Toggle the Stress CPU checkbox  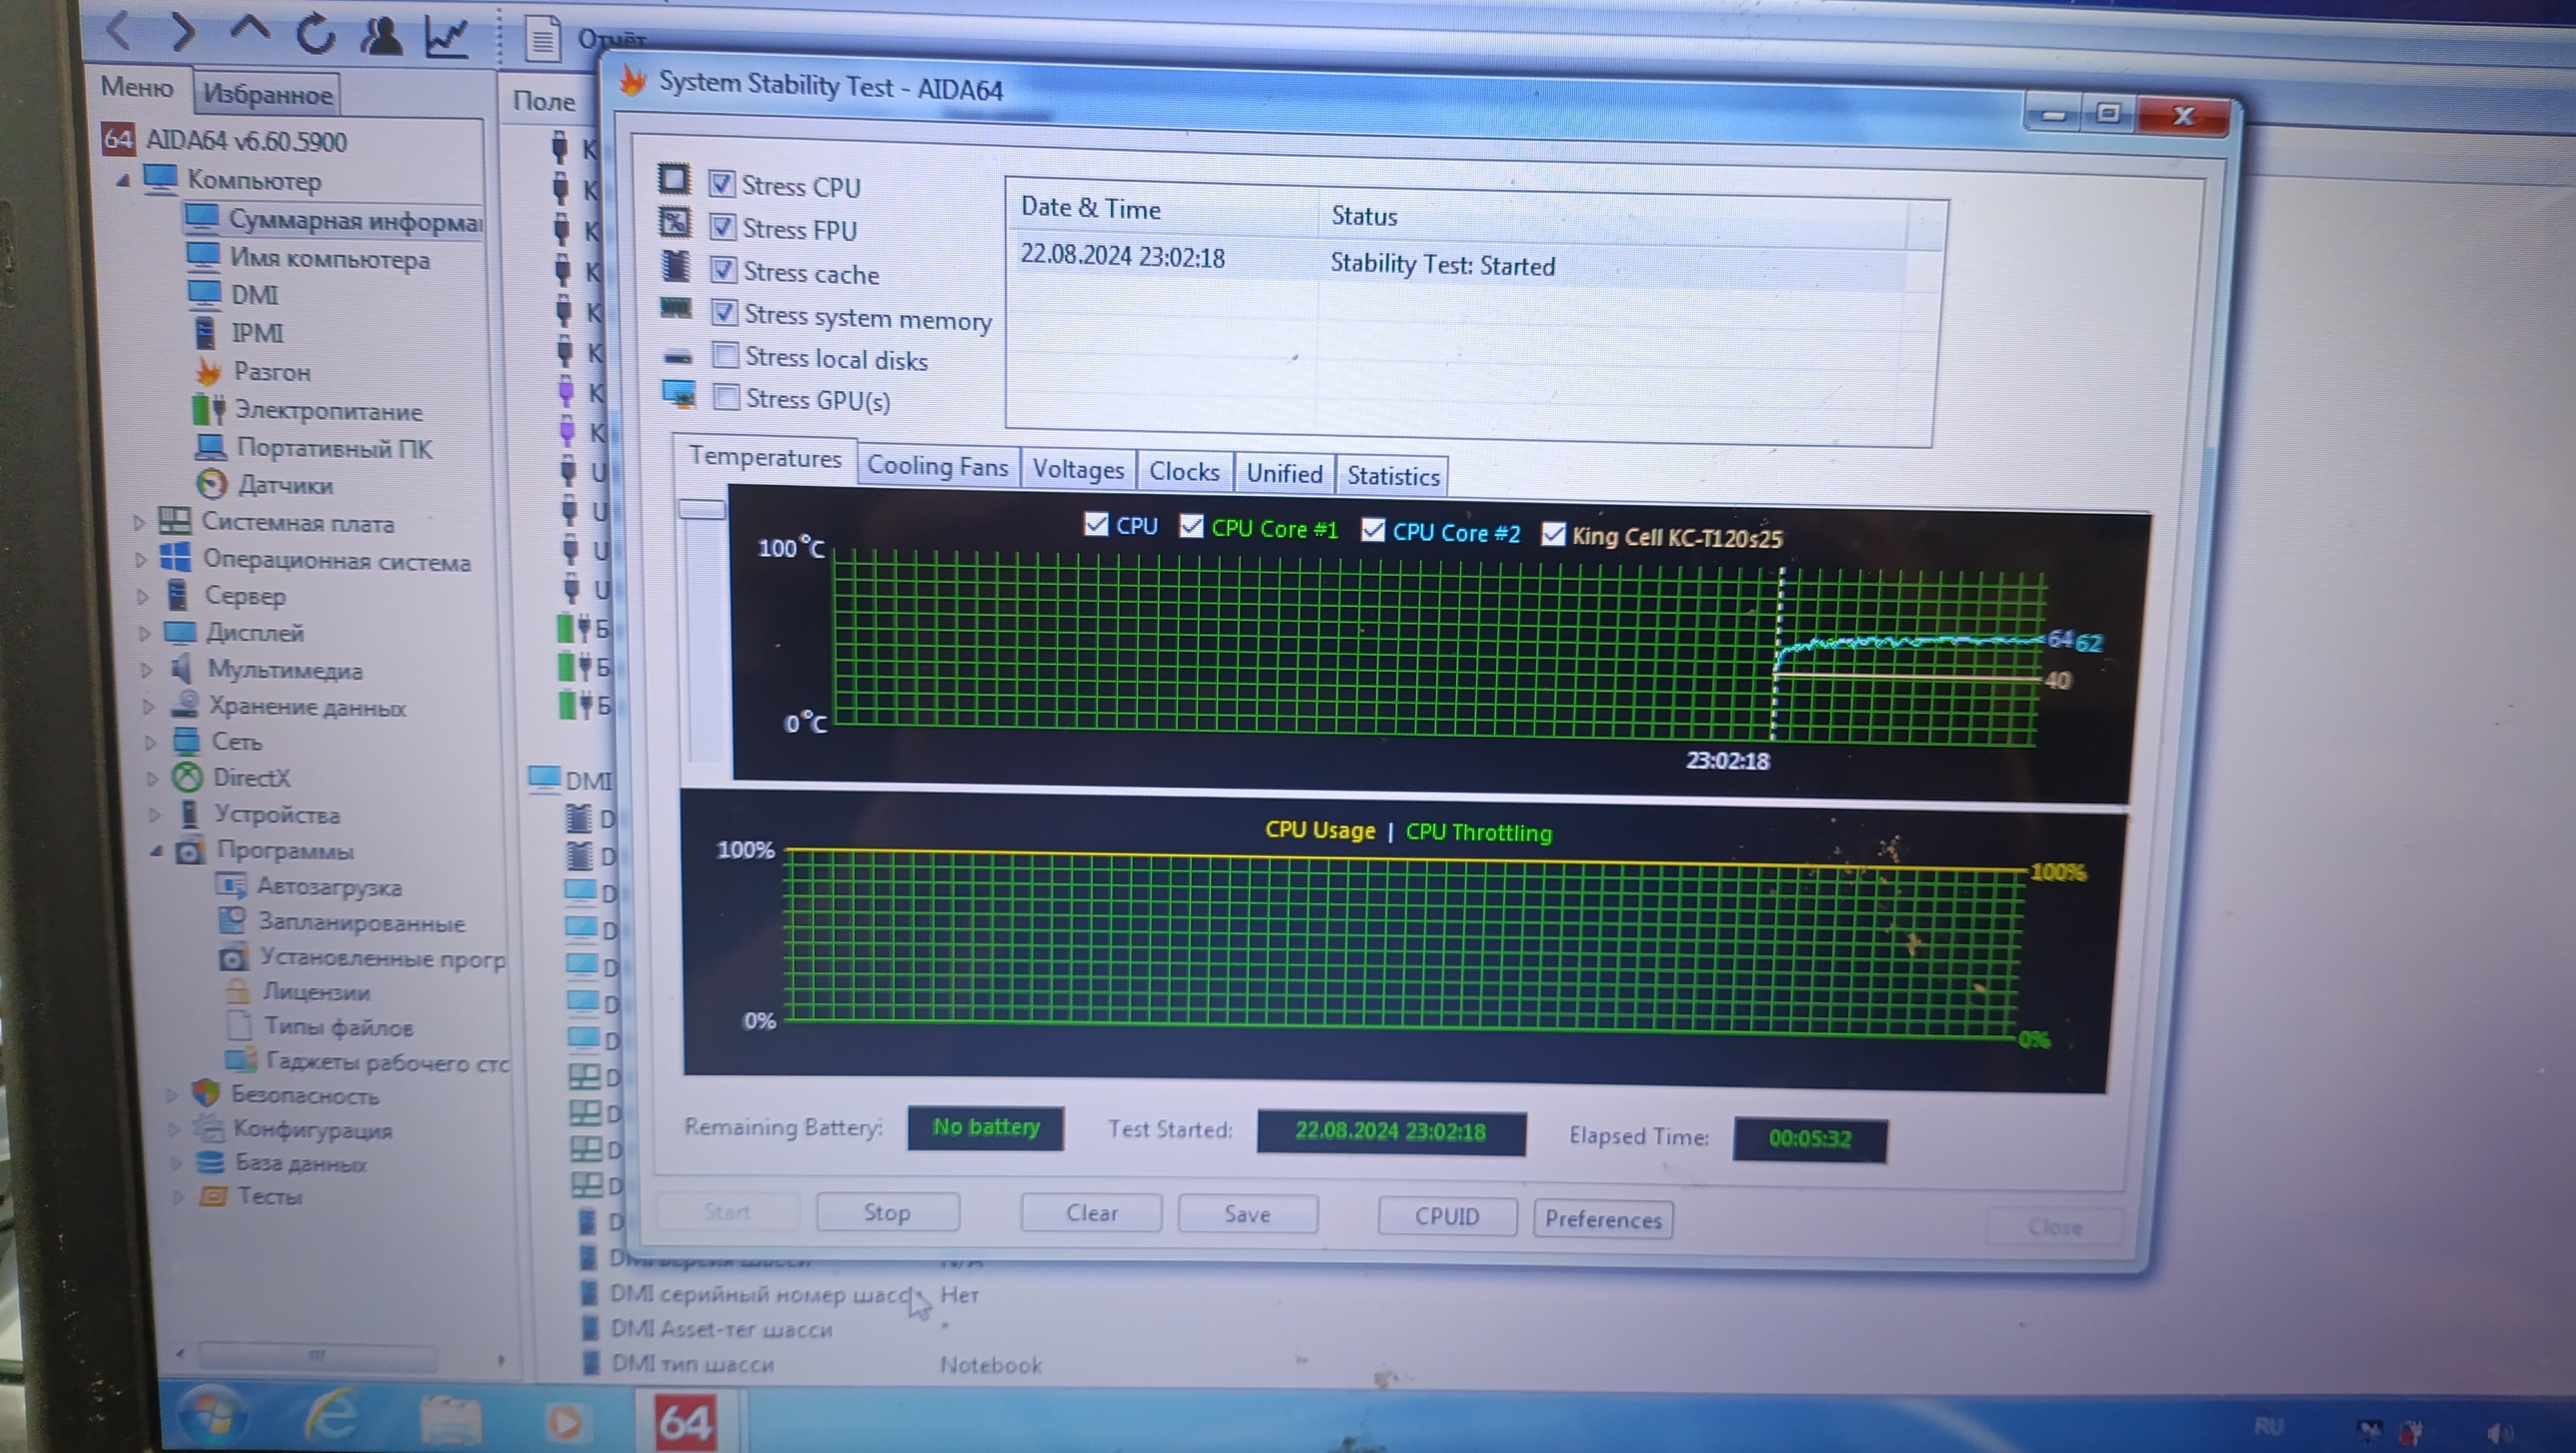point(721,183)
